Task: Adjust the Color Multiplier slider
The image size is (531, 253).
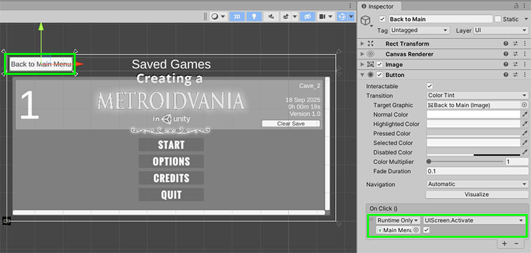Action: click(x=465, y=162)
